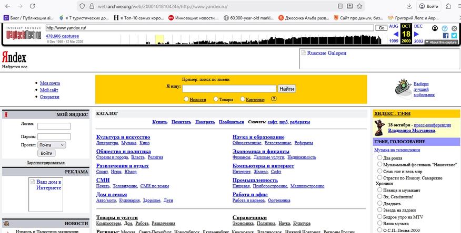Open the Культура и искусство category
The width and height of the screenshot is (461, 233).
click(x=123, y=137)
